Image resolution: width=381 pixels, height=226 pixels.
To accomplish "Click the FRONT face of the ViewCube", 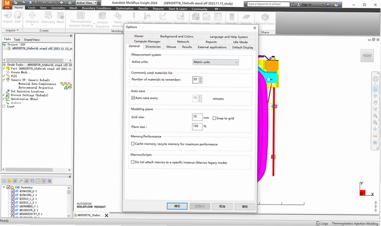I will click(367, 56).
